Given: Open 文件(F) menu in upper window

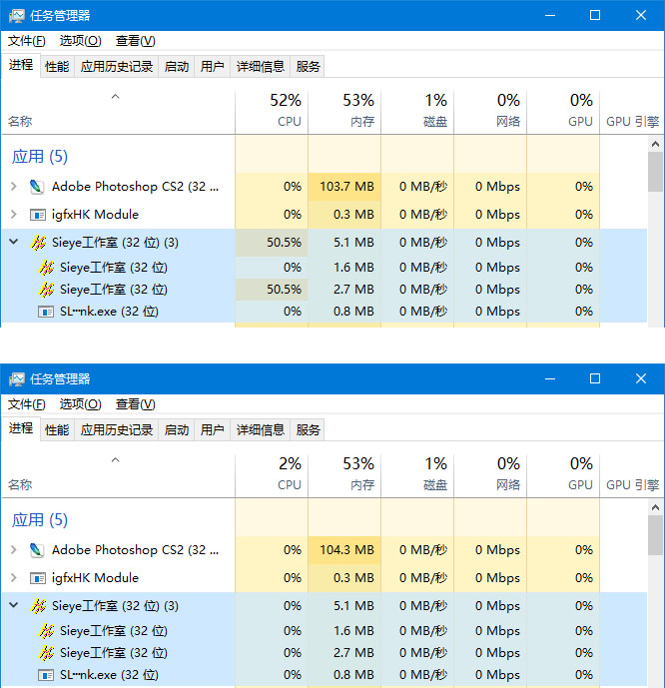Looking at the screenshot, I should click(x=27, y=41).
